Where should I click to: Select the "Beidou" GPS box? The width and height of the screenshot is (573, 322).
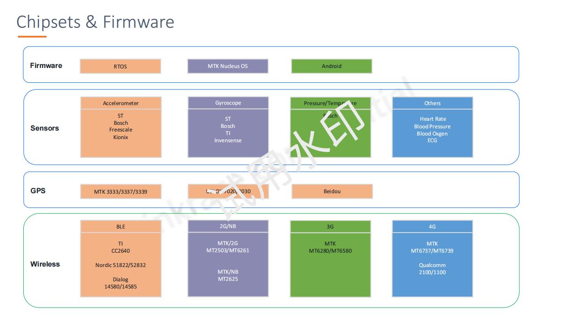coord(332,191)
